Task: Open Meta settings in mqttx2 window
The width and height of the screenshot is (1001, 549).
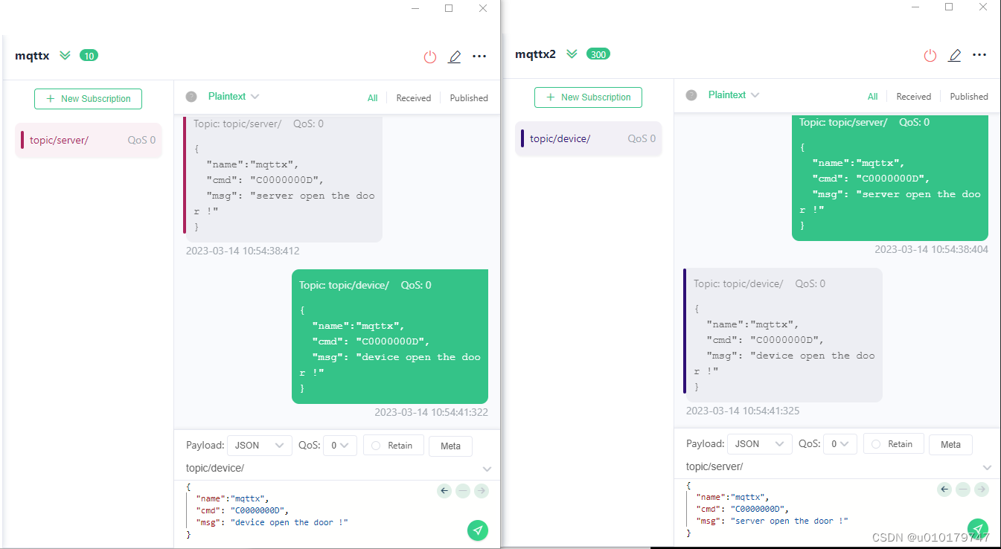Action: (x=951, y=444)
